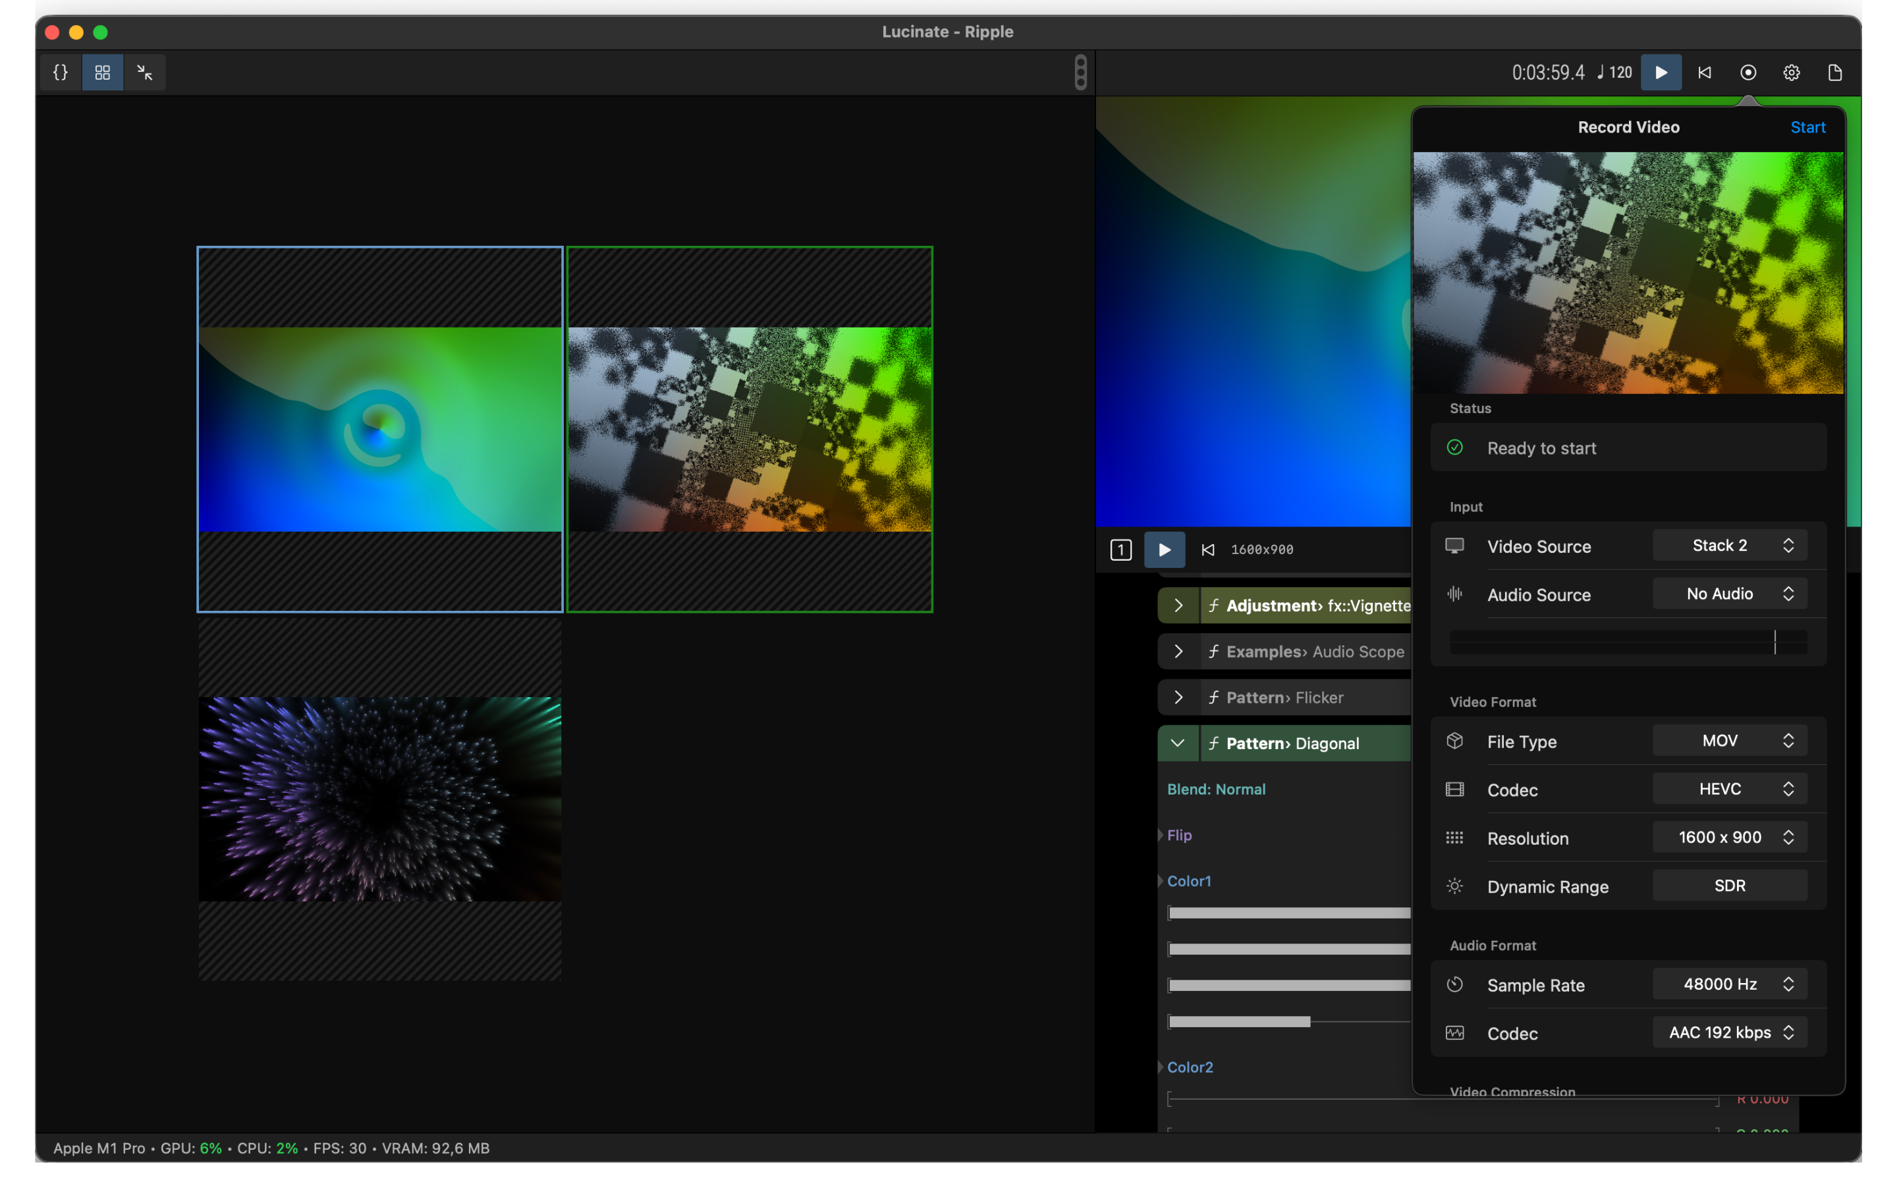Rewind to start in top toolbar
This screenshot has width=1897, height=1186.
pyautogui.click(x=1704, y=72)
